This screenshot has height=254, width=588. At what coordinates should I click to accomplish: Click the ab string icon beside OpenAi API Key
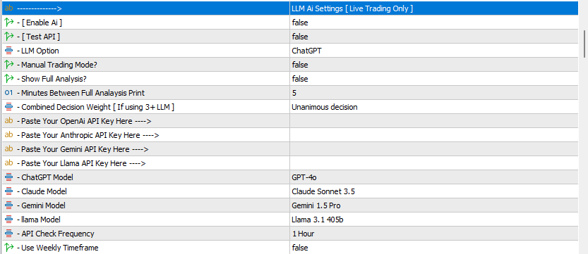tap(9, 121)
